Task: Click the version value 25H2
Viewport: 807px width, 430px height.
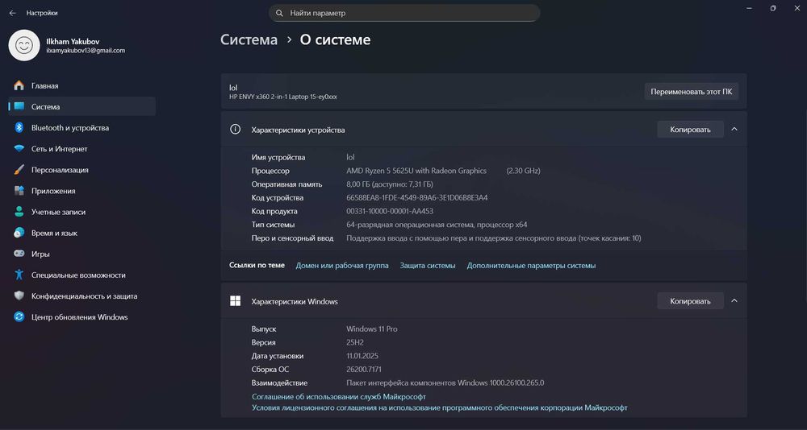Action: 355,342
